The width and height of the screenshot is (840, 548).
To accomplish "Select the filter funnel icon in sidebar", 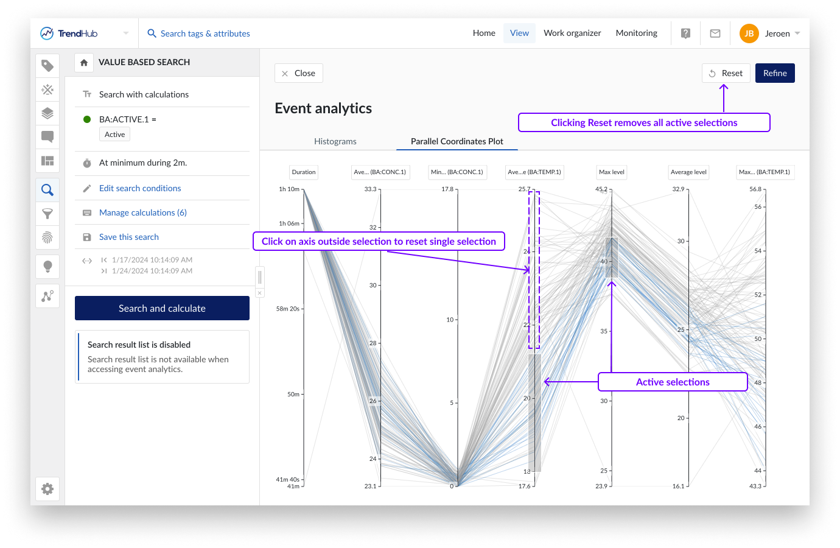I will pyautogui.click(x=47, y=214).
